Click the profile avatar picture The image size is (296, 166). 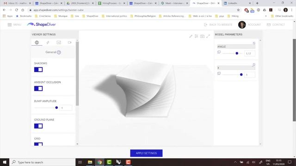click(x=242, y=24)
